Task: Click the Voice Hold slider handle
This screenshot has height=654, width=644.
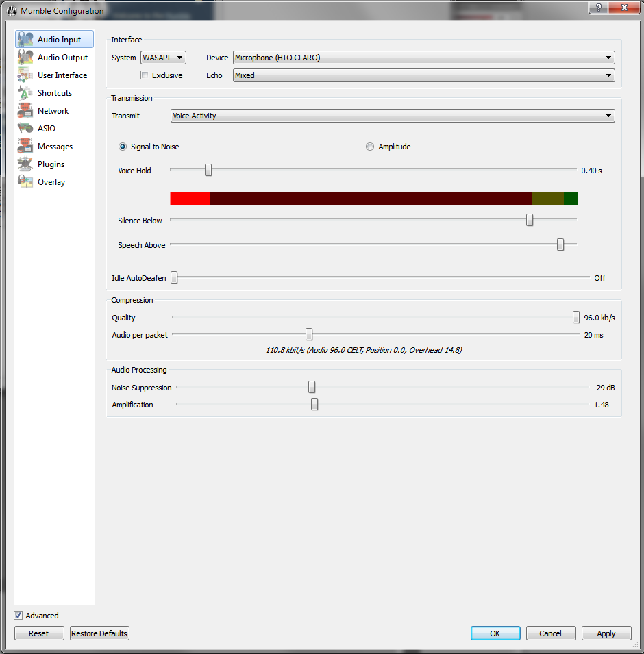Action: coord(208,170)
